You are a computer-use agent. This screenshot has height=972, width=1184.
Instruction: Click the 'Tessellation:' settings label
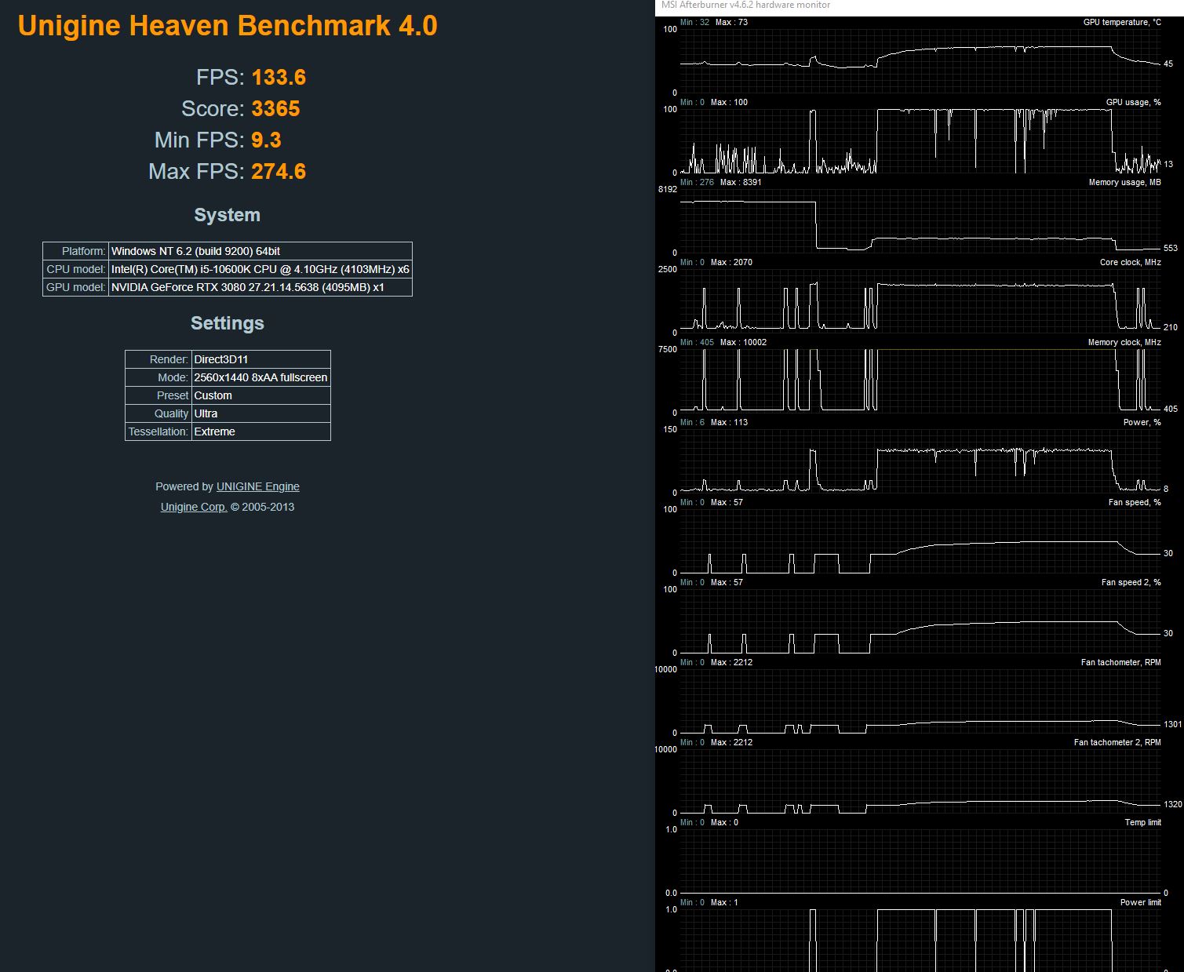[158, 431]
